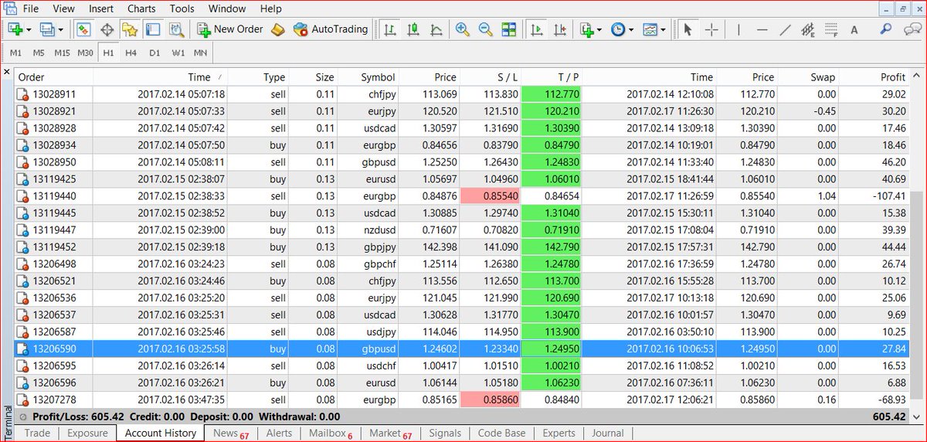The height and width of the screenshot is (442, 927).
Task: Zoom out on the chart
Action: [486, 29]
